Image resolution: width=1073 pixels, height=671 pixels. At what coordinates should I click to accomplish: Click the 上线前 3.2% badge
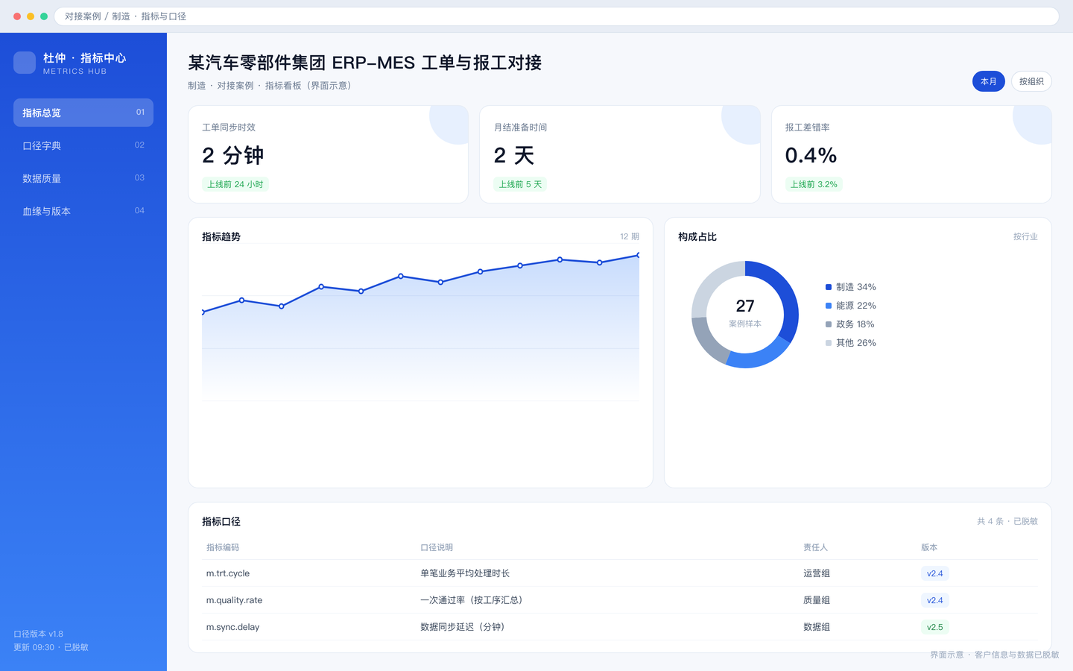coord(814,184)
